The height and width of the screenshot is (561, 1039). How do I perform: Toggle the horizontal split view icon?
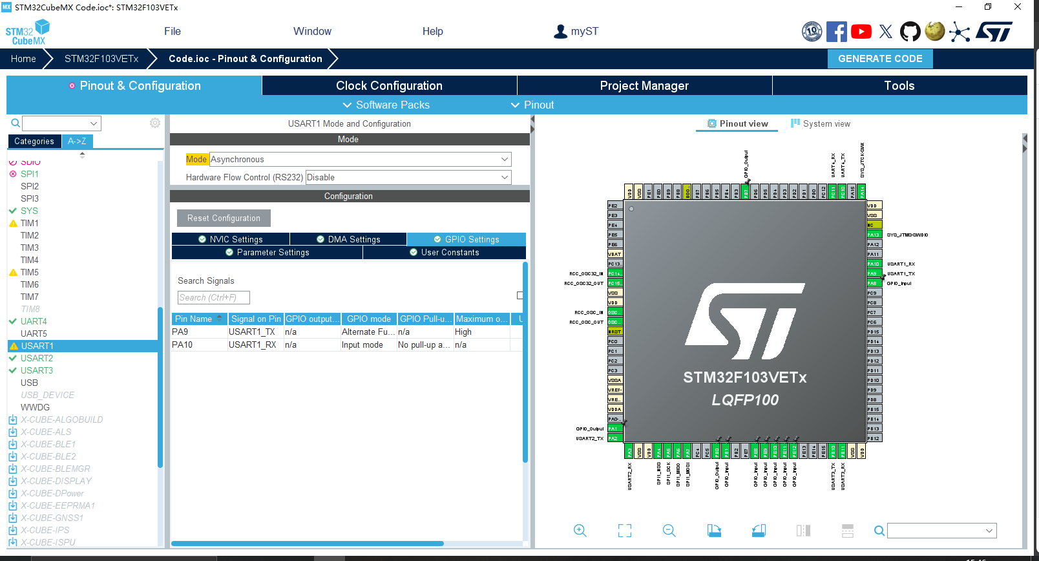pos(848,531)
